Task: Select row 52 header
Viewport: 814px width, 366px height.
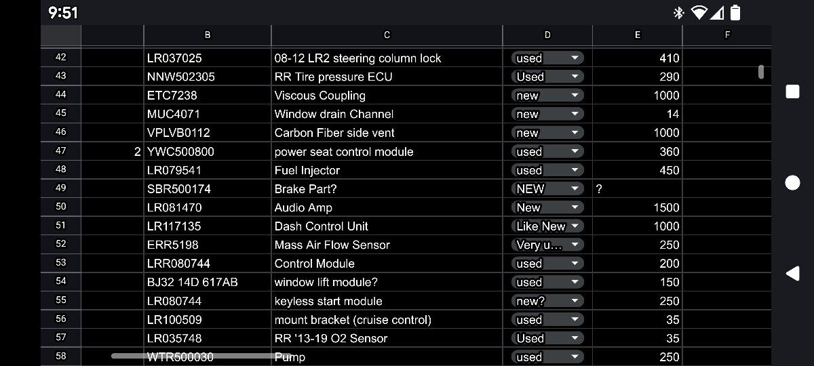Action: point(61,245)
